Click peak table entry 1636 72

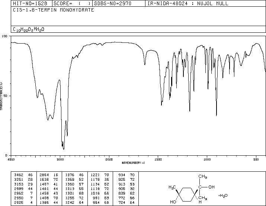49,180
